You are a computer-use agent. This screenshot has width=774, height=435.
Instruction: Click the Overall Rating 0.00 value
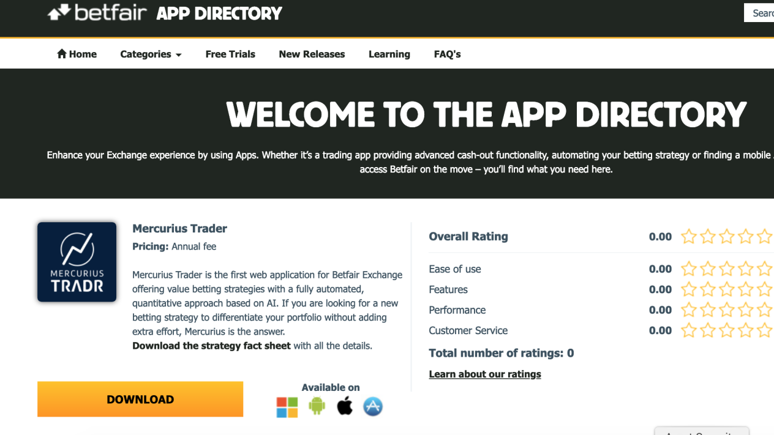point(660,236)
